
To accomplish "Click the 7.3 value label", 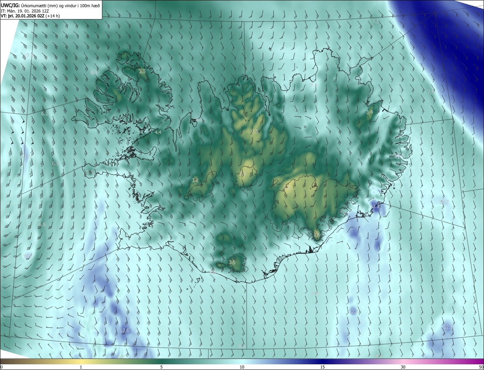I will [x=375, y=22].
